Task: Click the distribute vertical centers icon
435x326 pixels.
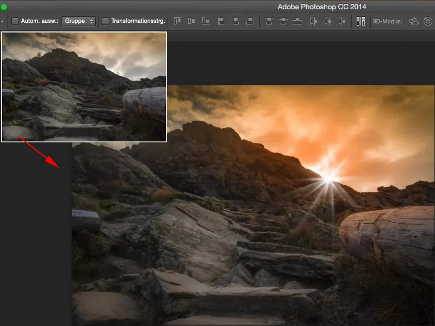Action: 283,21
